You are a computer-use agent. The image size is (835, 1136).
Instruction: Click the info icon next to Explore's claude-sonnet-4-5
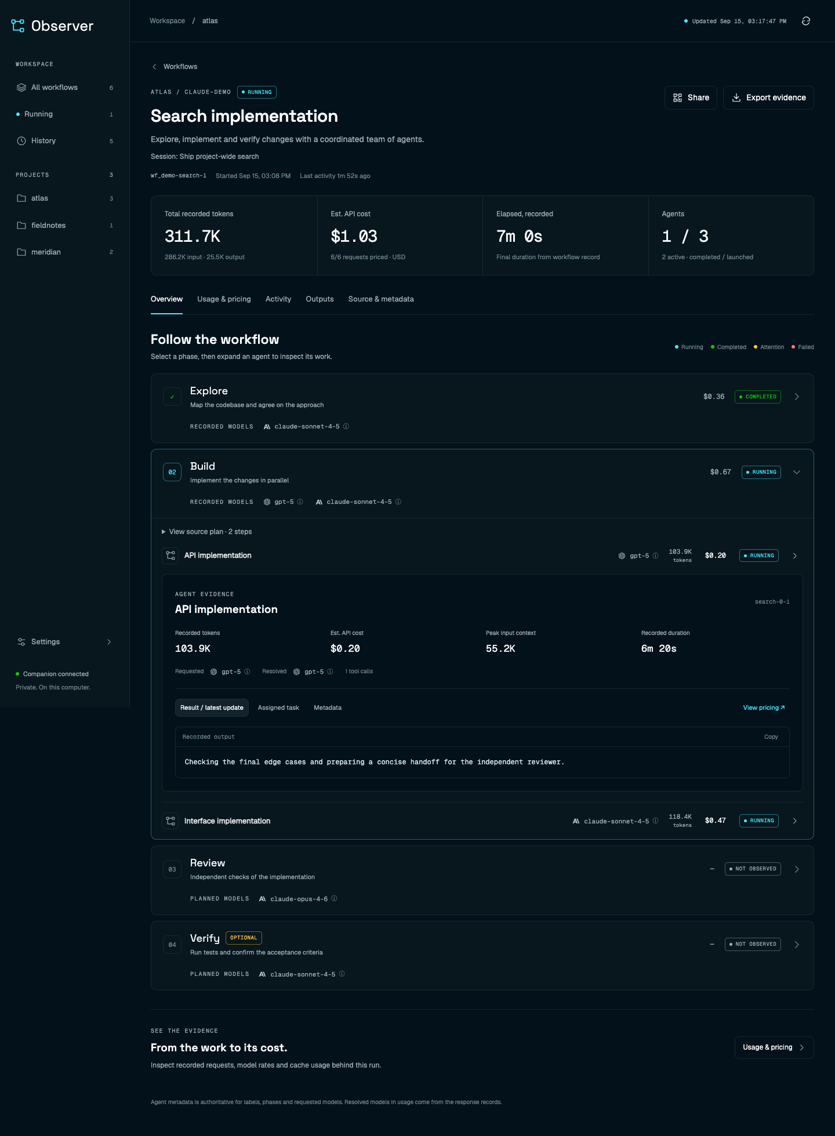[346, 426]
